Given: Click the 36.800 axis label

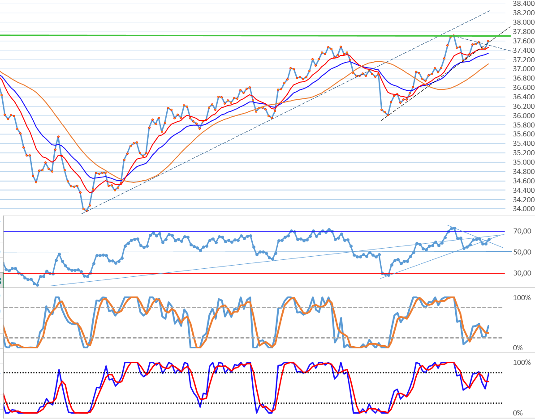Looking at the screenshot, I should coord(524,78).
